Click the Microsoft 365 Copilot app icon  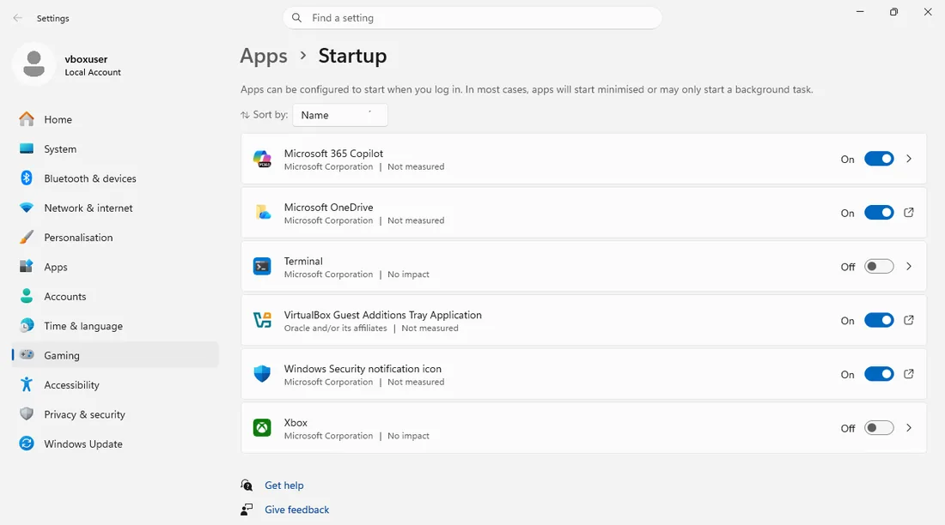tap(262, 159)
